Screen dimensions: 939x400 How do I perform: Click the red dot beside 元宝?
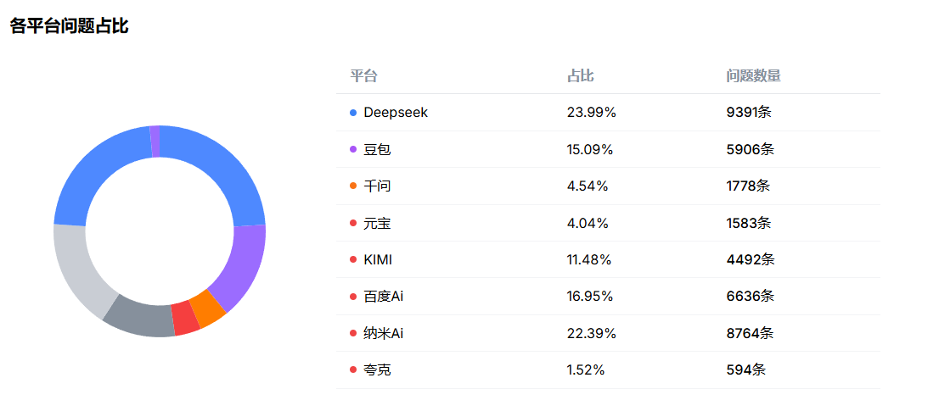[x=353, y=224]
